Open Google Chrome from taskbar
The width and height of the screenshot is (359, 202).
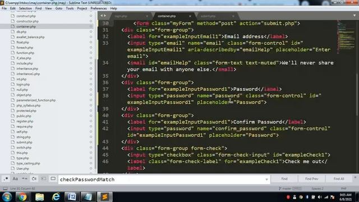[22, 197]
